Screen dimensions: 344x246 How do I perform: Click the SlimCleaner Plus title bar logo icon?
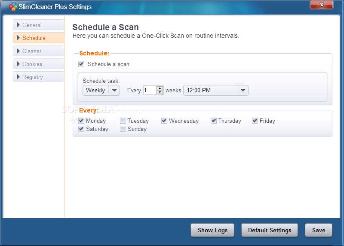[13, 6]
